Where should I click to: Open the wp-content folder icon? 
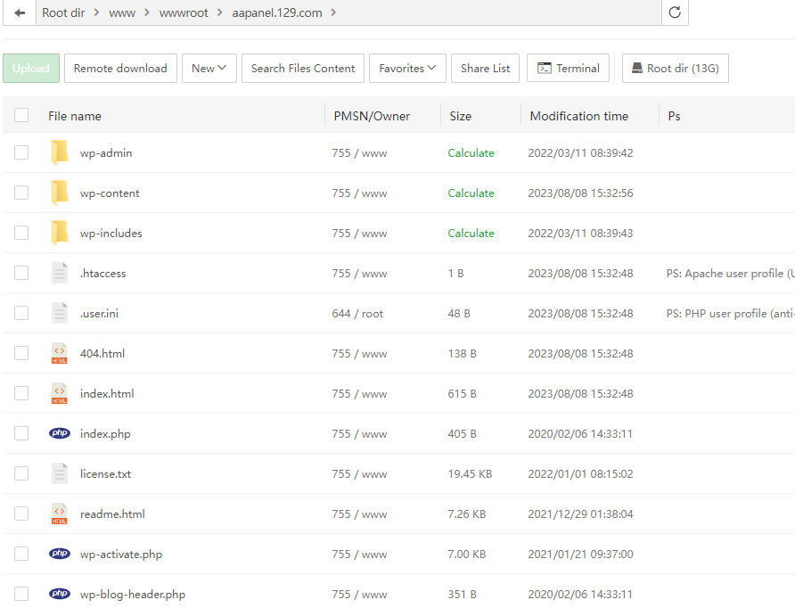pyautogui.click(x=60, y=193)
